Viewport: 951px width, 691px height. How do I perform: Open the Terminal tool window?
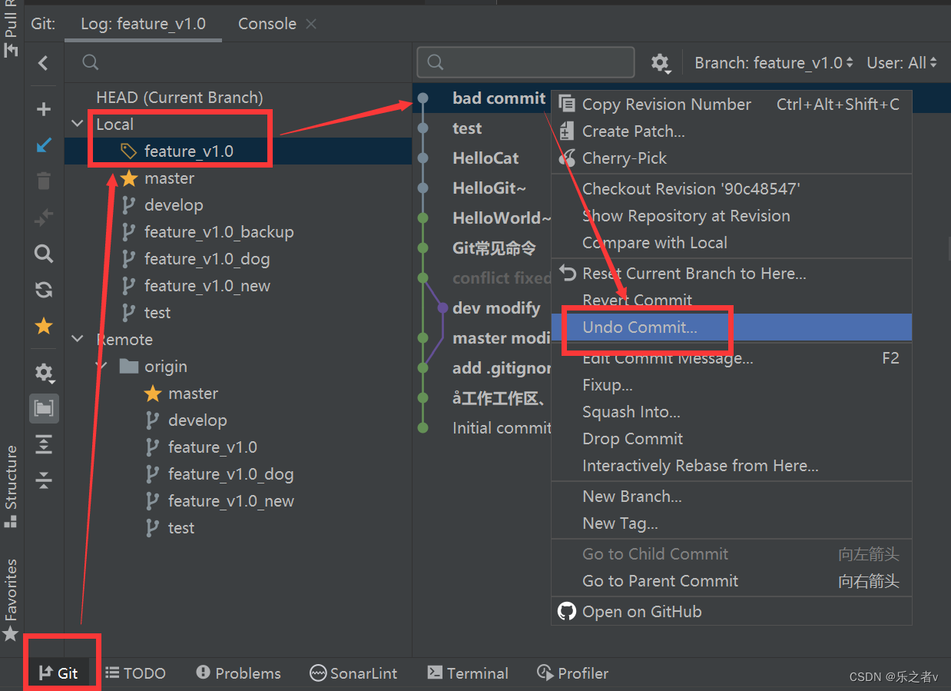pyautogui.click(x=468, y=673)
